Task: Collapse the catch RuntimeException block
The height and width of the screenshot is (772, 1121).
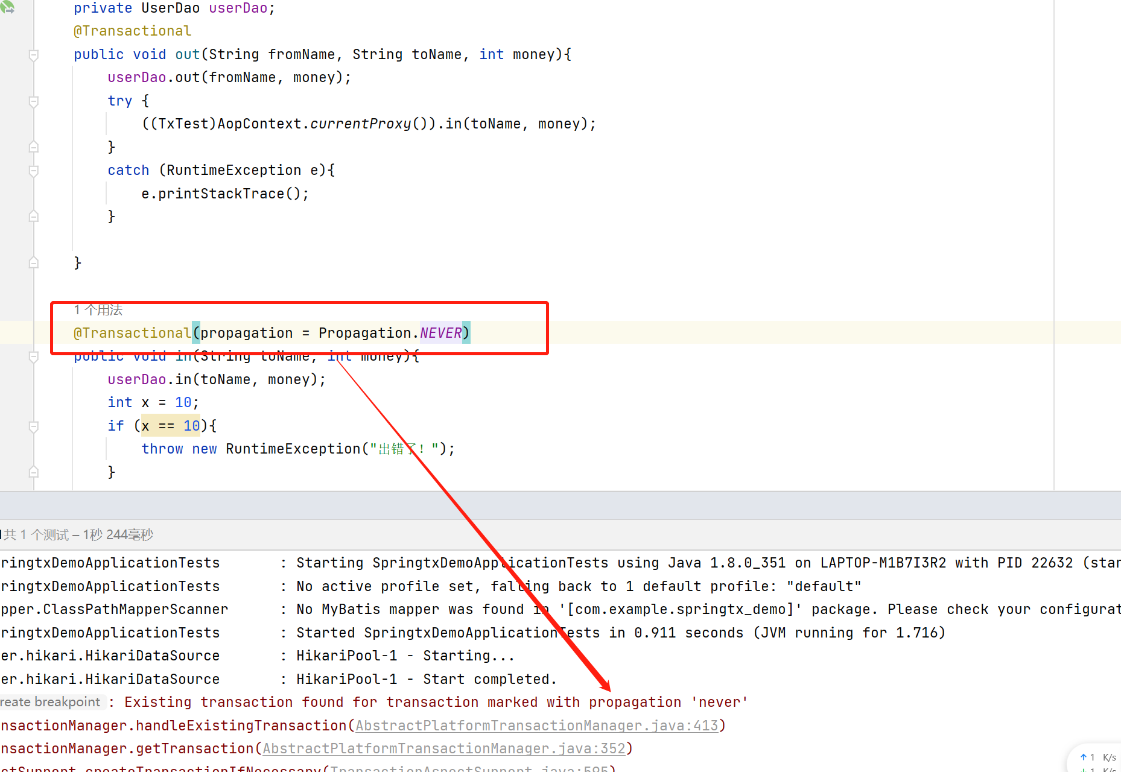Action: (x=34, y=171)
